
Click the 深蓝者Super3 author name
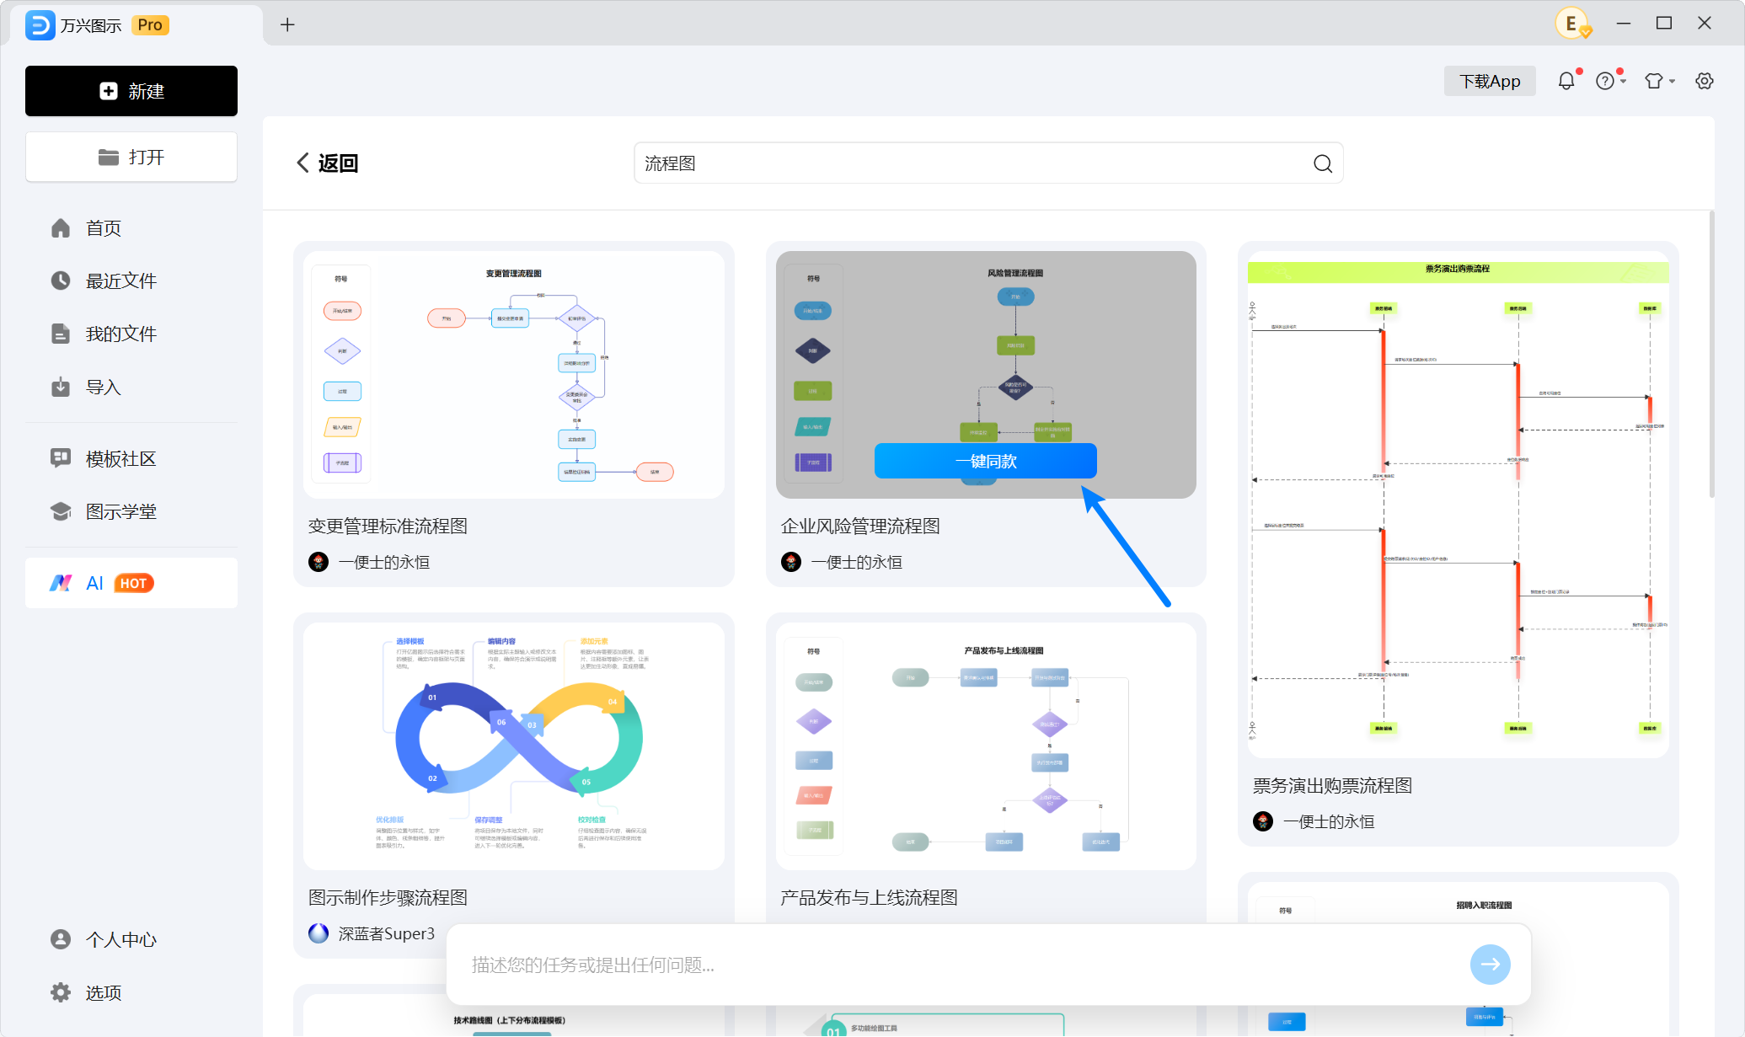click(387, 933)
